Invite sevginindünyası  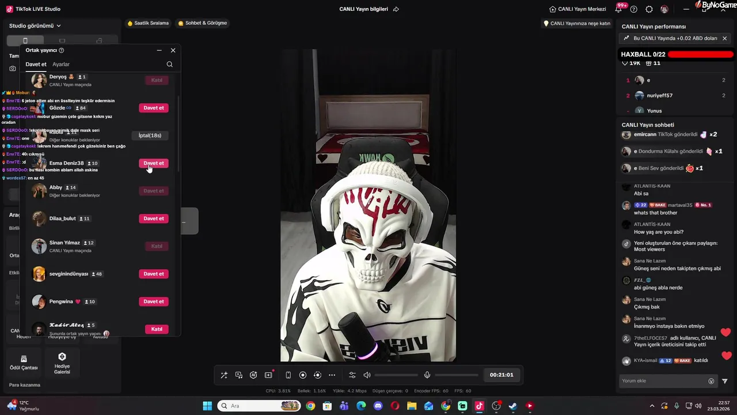154,274
